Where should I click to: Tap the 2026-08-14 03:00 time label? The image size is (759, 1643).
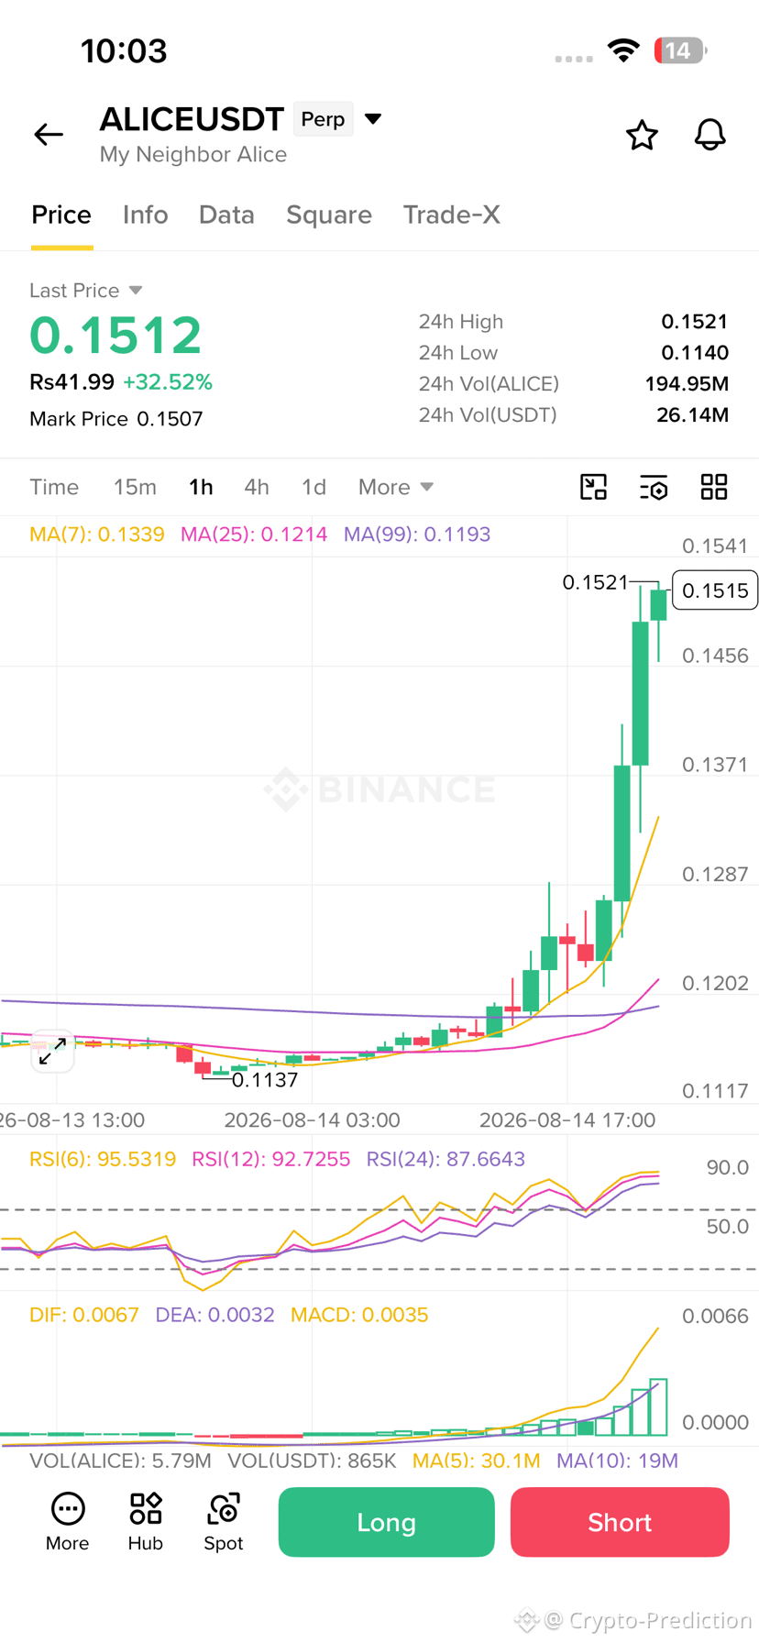(x=313, y=1120)
